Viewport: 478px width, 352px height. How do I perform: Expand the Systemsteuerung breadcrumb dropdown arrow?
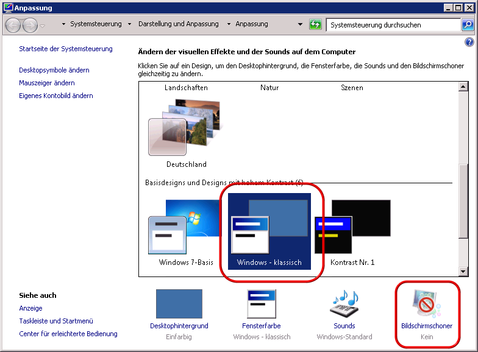129,24
